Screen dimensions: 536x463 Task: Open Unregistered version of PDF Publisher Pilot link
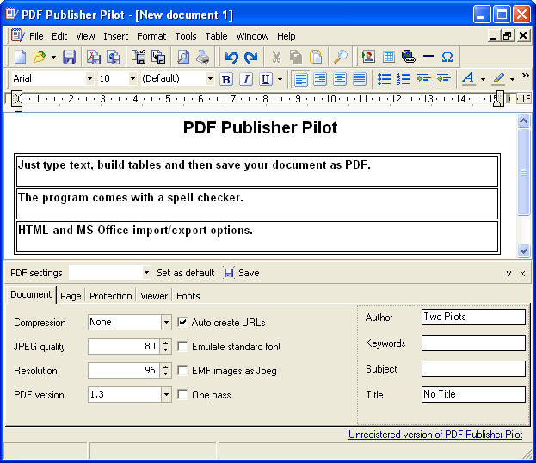[x=435, y=435]
